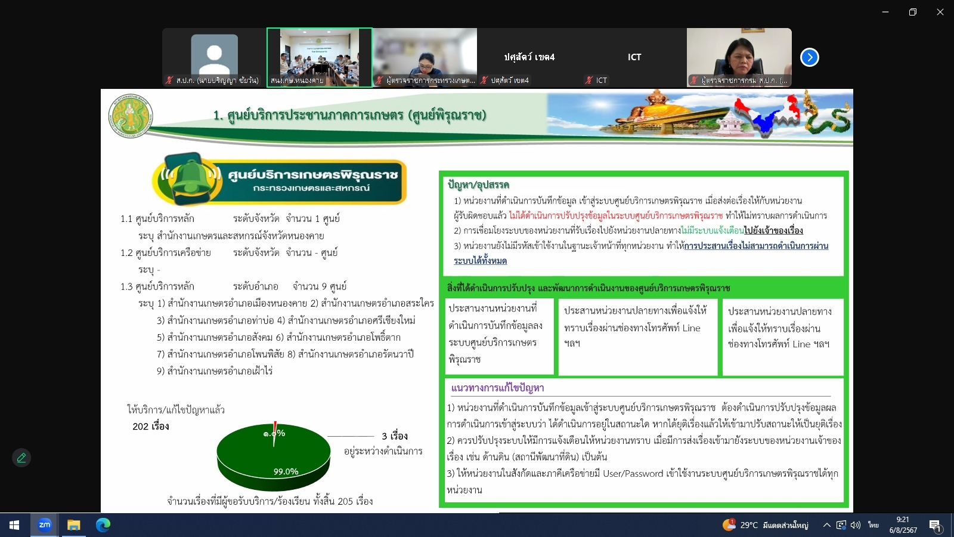Open the volume control in system tray
This screenshot has height=537, width=954.
856,525
